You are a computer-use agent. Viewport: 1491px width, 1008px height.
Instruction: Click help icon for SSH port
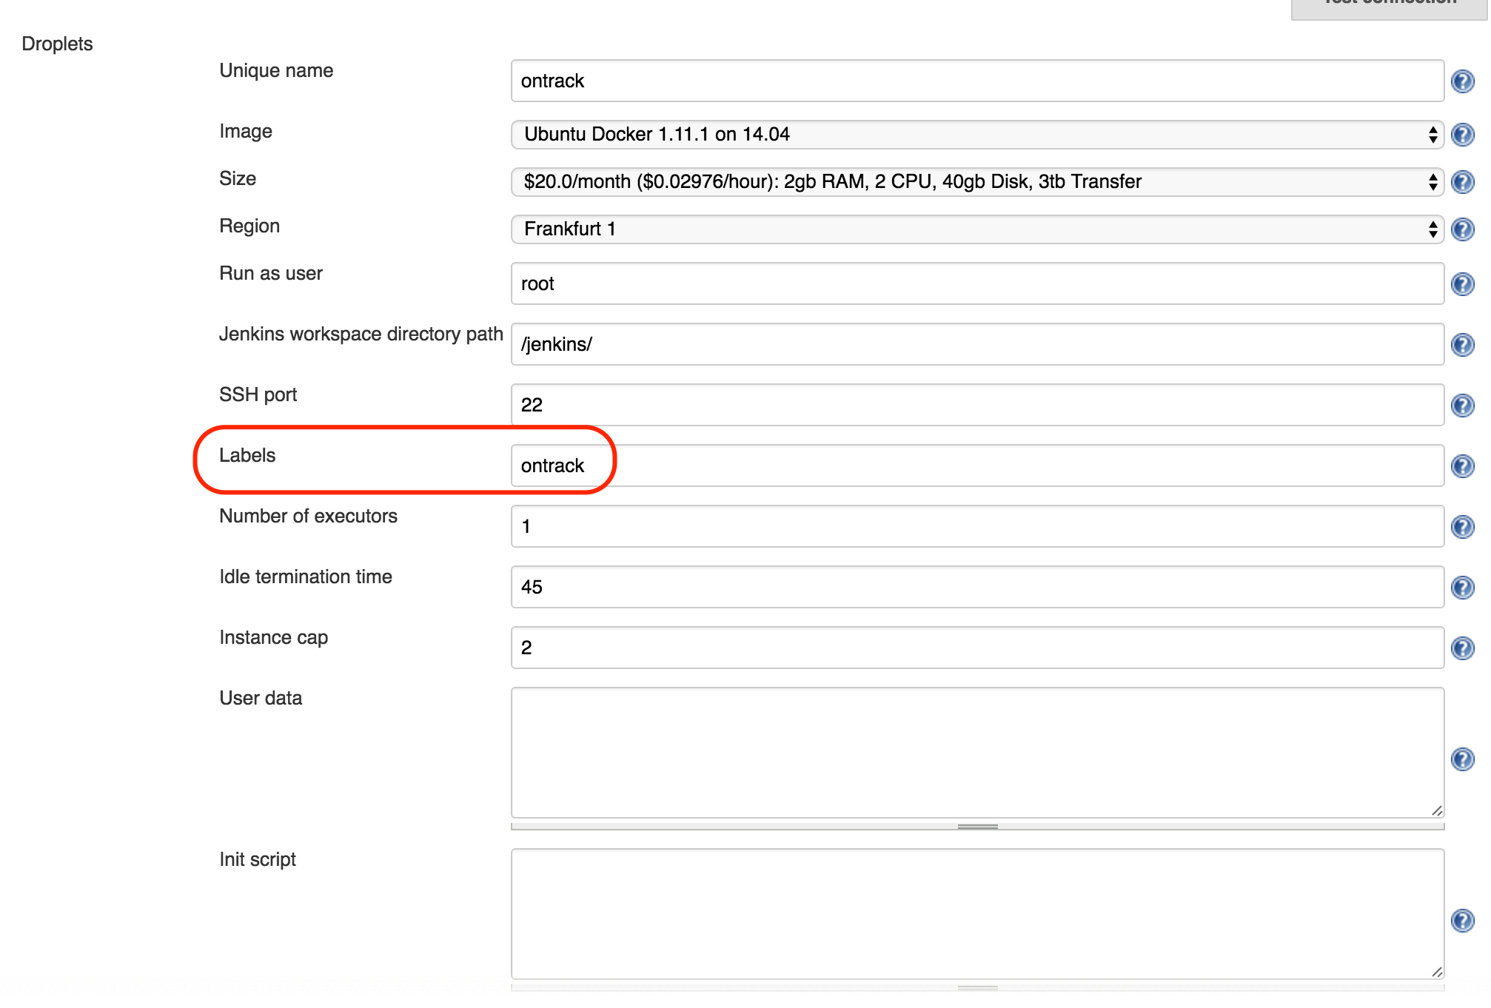[x=1462, y=406]
